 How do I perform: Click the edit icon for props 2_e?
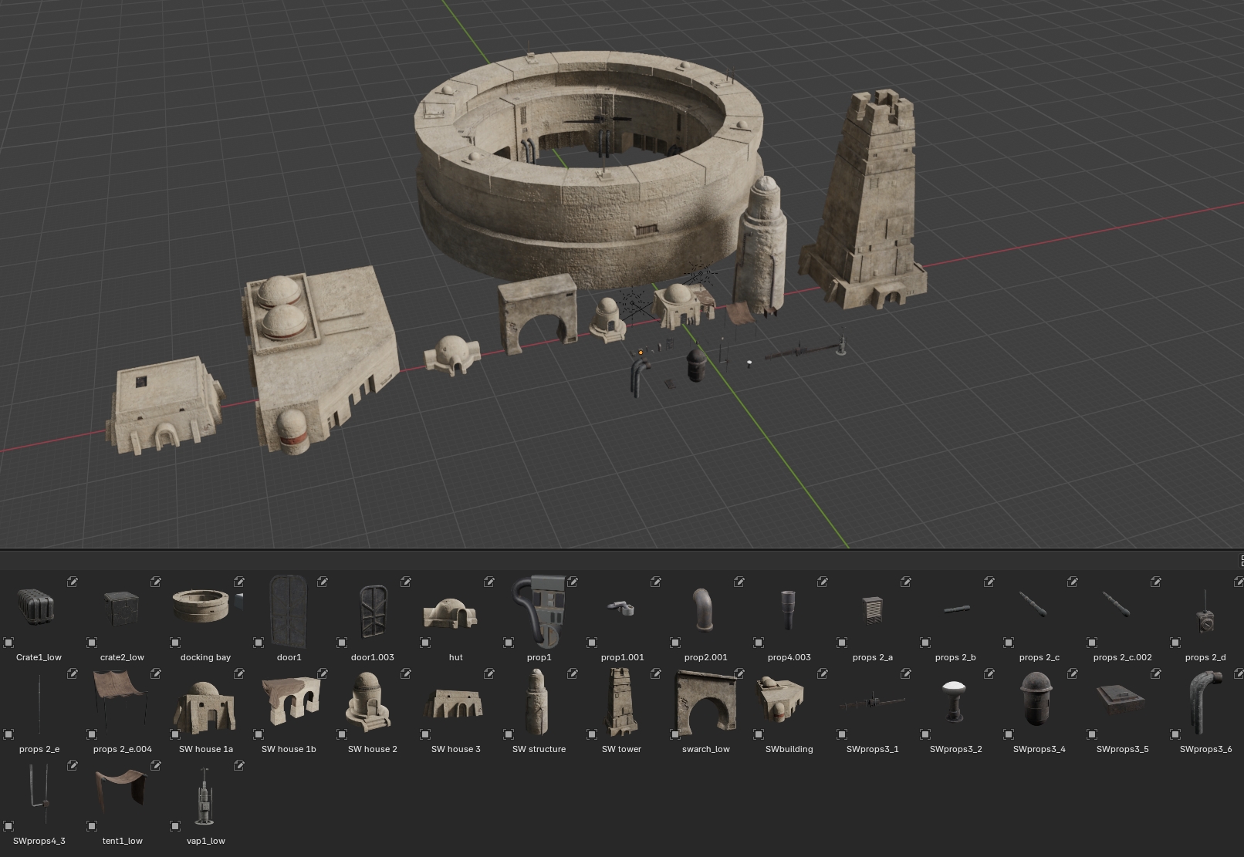click(x=73, y=673)
